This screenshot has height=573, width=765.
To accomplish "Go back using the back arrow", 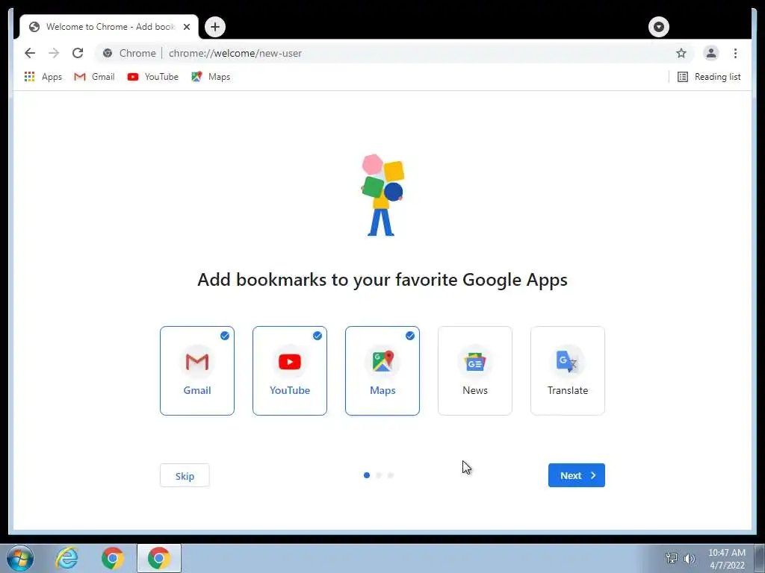I will pos(30,53).
